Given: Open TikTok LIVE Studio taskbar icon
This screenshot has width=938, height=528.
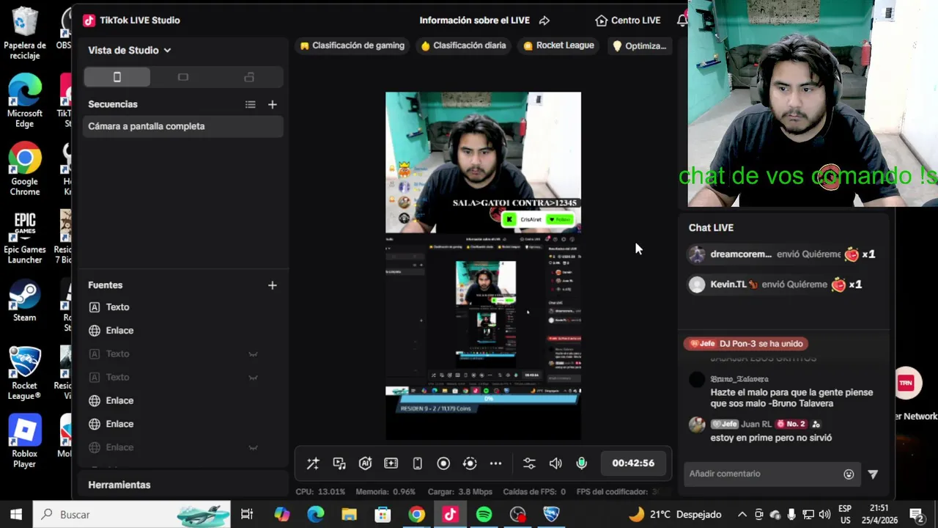Looking at the screenshot, I should 450,515.
